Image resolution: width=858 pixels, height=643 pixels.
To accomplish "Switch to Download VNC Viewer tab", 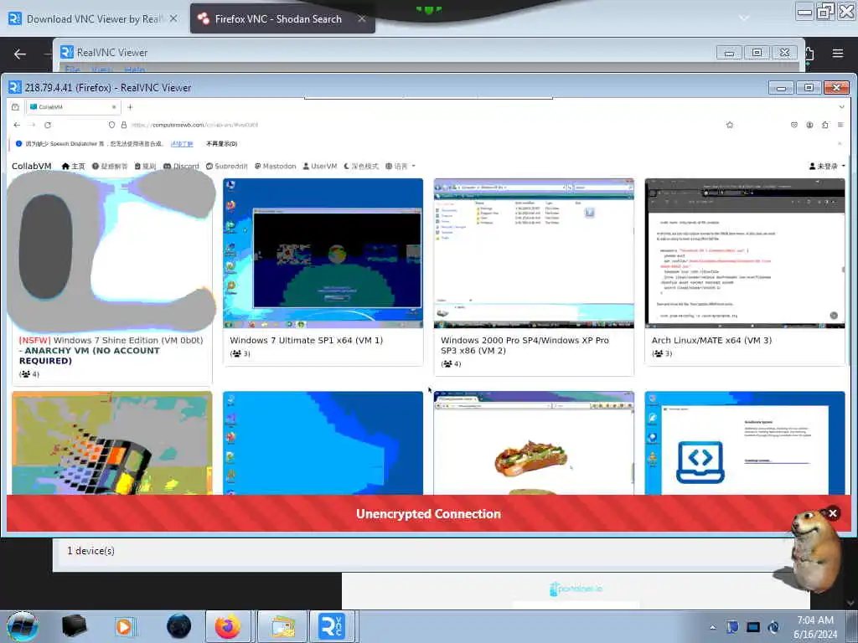I will pyautogui.click(x=93, y=19).
